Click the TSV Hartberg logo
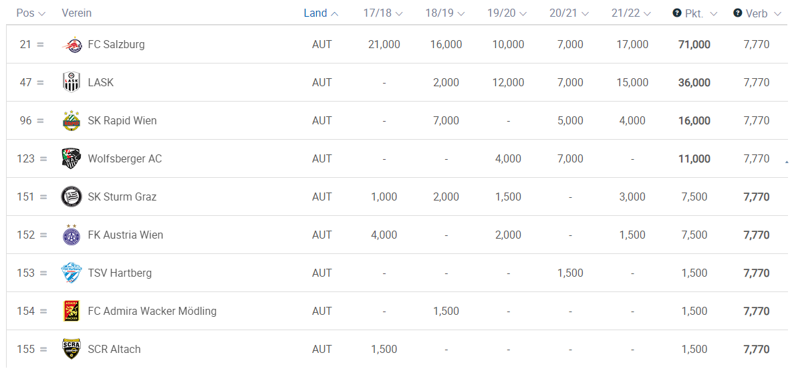 [x=71, y=273]
